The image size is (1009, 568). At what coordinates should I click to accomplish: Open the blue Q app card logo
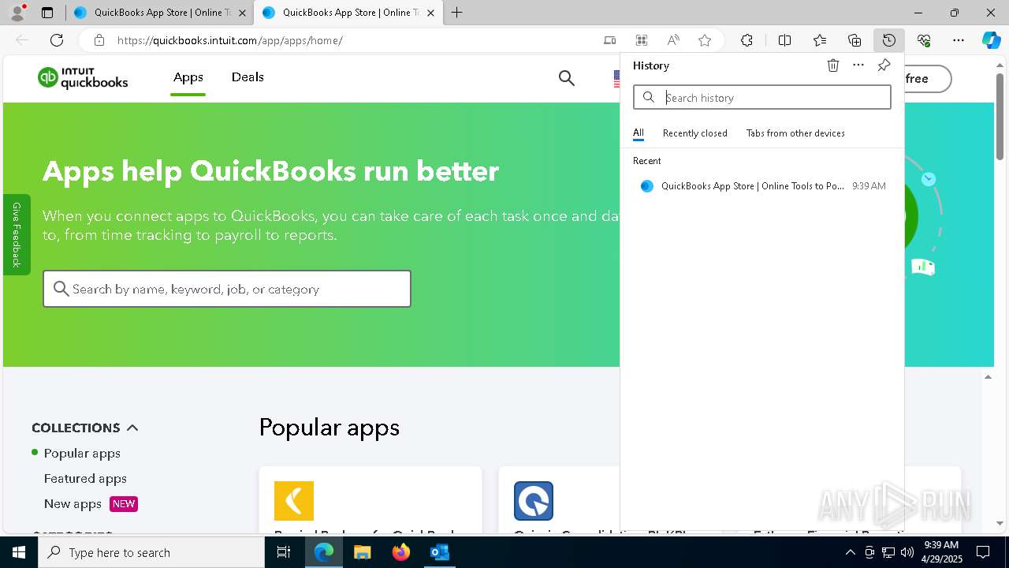(534, 501)
